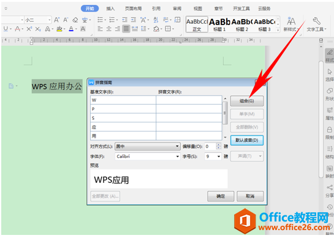334x238 pixels.
Task: Open the 对齐方式 居中 dropdown
Action: point(148,146)
